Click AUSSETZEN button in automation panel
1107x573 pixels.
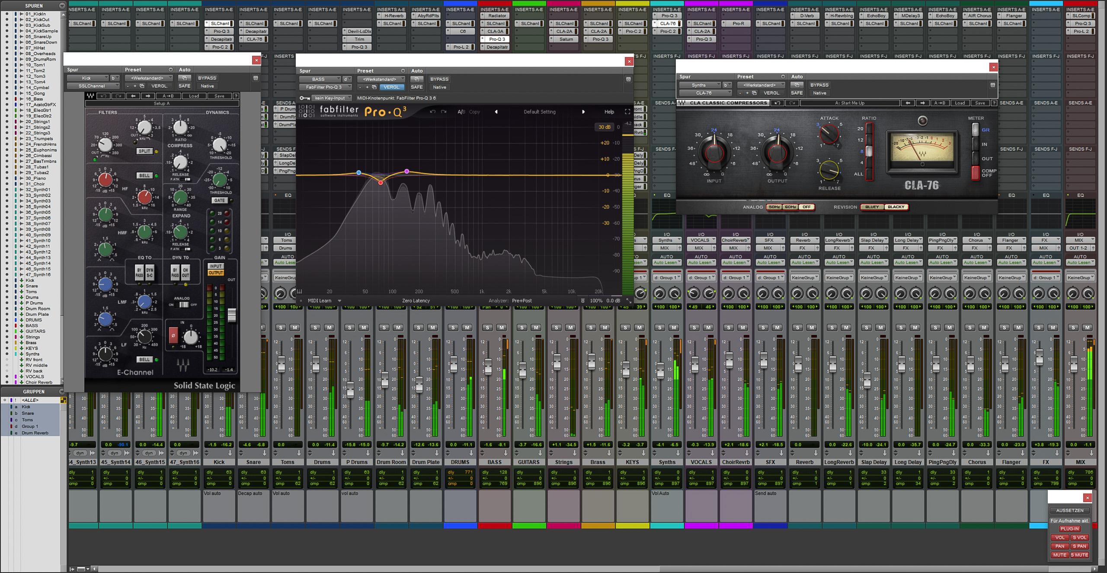1070,510
